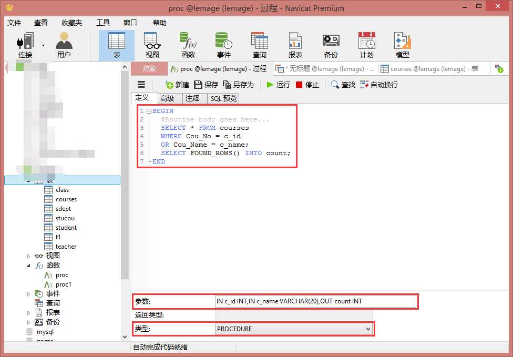Select the proc procedure in tree
This screenshot has height=357, width=513.
click(61, 275)
